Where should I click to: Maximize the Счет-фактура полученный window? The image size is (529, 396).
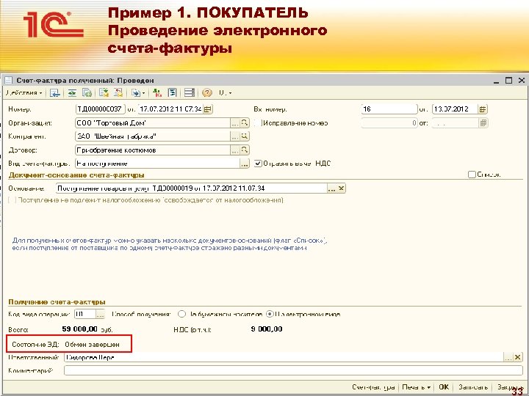508,81
